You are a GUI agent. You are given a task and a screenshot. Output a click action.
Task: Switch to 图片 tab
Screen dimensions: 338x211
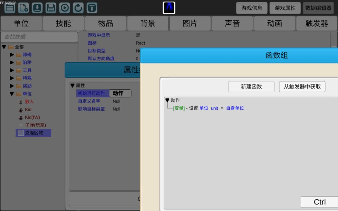pos(190,23)
